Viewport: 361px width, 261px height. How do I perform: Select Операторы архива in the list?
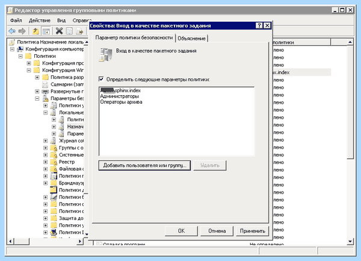(121, 102)
